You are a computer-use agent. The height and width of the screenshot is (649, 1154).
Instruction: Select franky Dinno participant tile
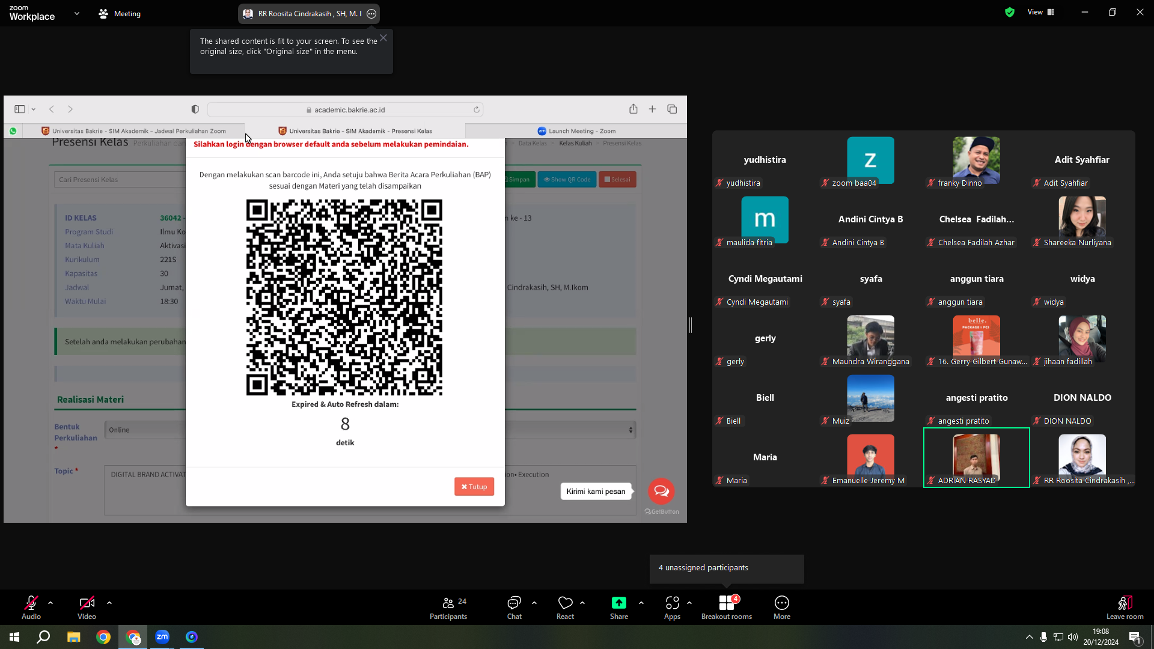click(x=977, y=160)
